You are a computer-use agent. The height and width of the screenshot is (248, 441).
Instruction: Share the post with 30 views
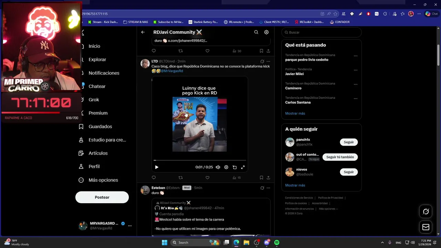268,51
